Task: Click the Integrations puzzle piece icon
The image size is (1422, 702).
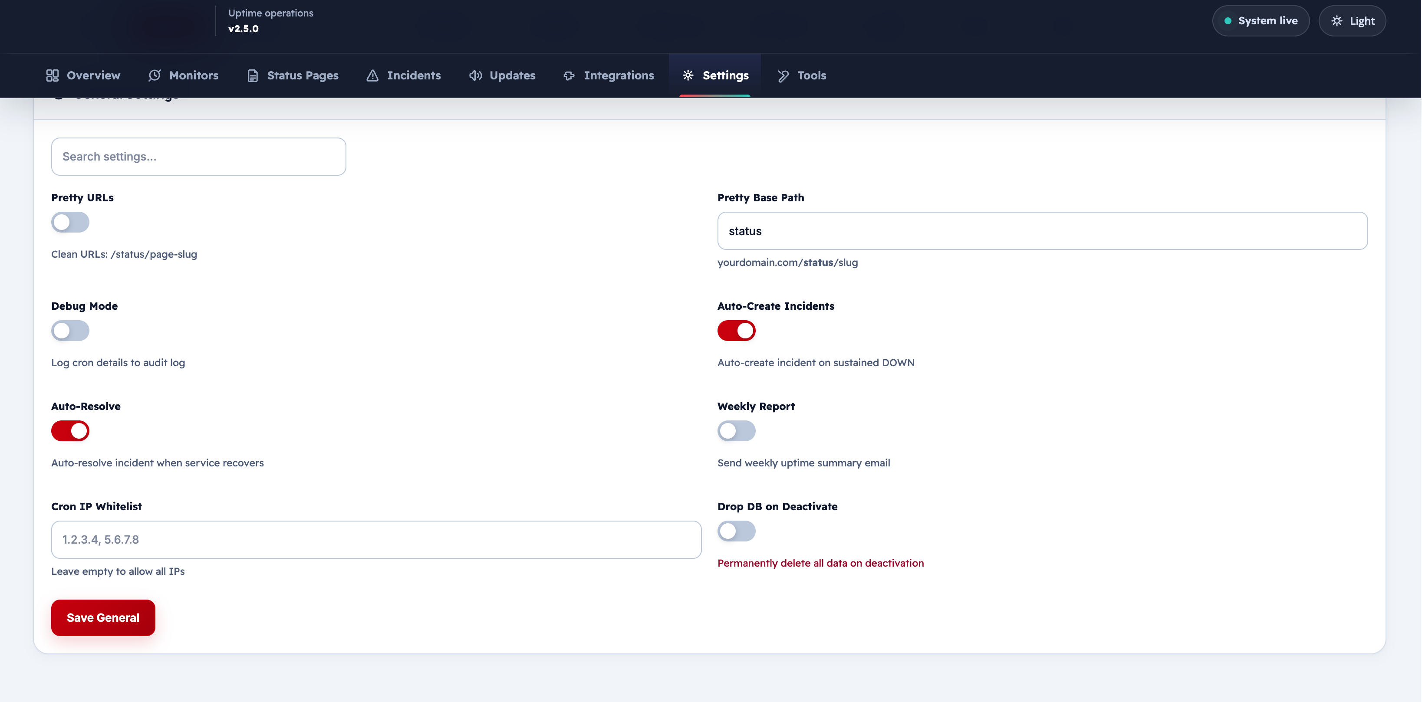Action: pos(569,75)
